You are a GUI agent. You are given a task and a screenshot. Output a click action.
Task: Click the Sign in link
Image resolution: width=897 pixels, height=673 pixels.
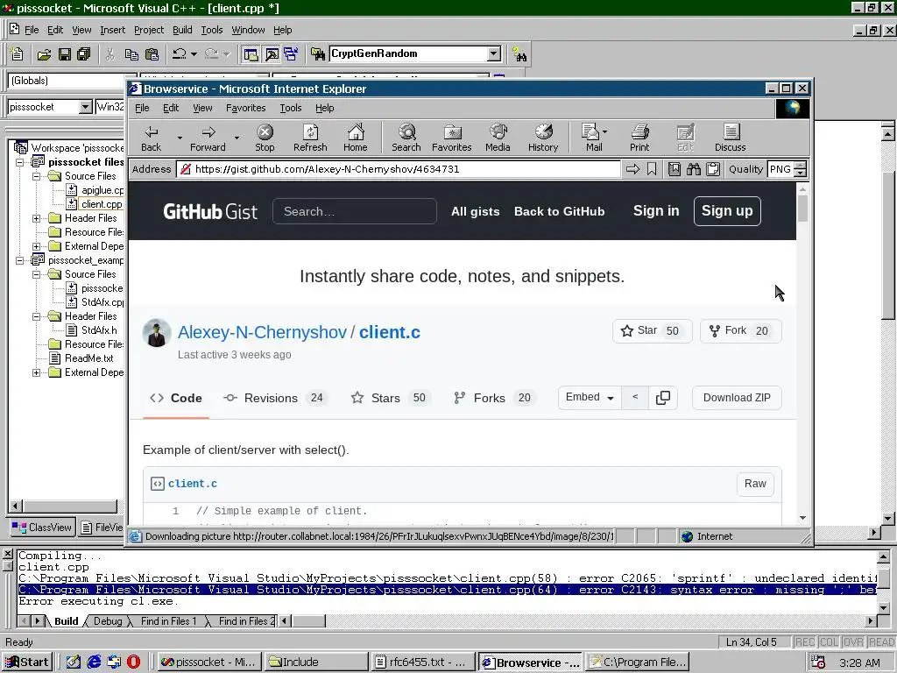pyautogui.click(x=655, y=210)
